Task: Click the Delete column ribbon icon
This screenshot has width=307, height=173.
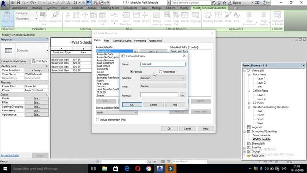Action: click(76, 17)
